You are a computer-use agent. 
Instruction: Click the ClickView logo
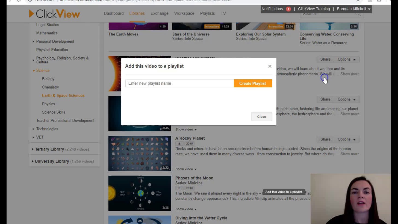[x=54, y=14]
